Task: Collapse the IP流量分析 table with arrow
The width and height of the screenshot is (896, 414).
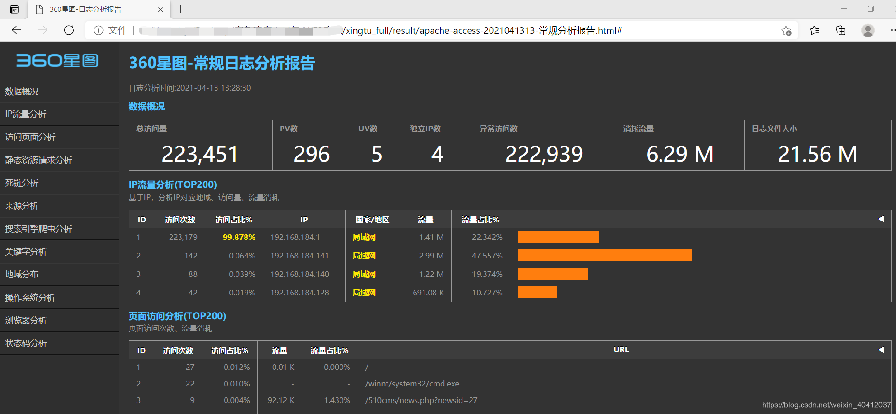Action: [881, 219]
